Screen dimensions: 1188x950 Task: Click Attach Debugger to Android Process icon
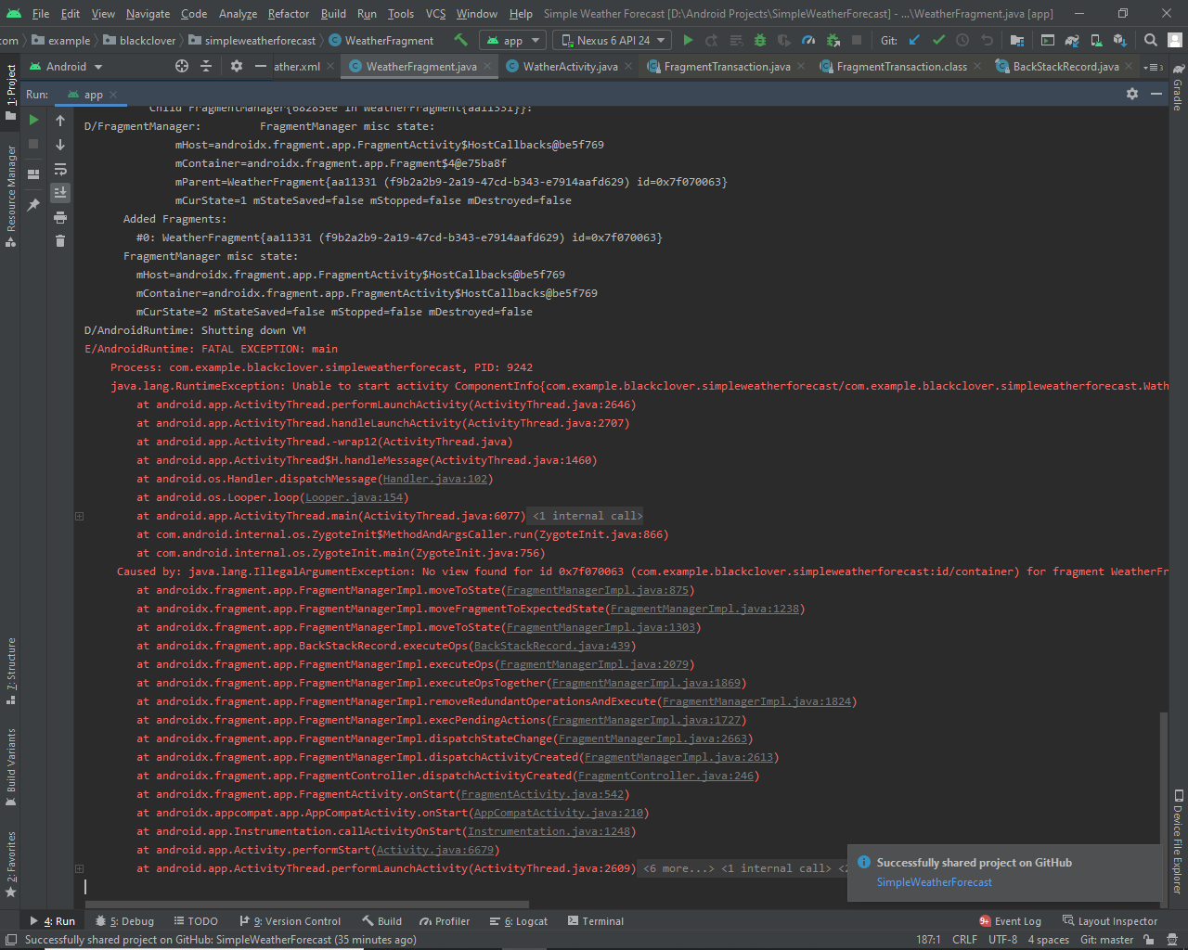pyautogui.click(x=833, y=40)
